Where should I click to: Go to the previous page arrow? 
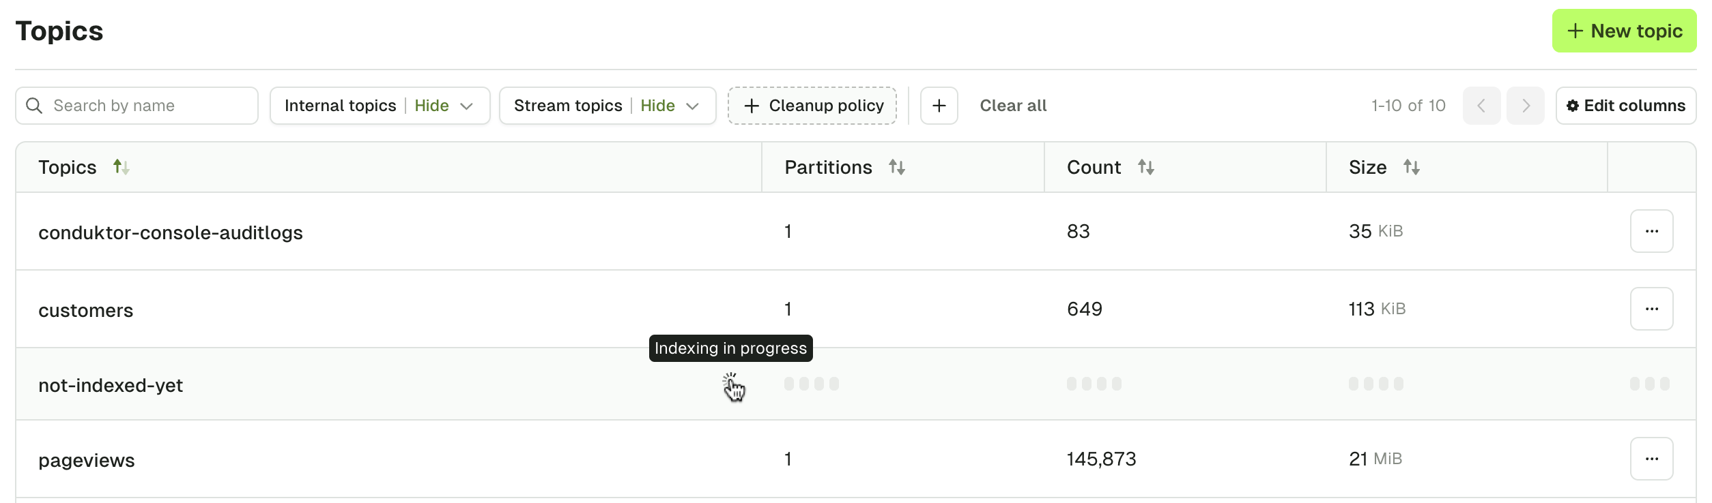coord(1481,106)
